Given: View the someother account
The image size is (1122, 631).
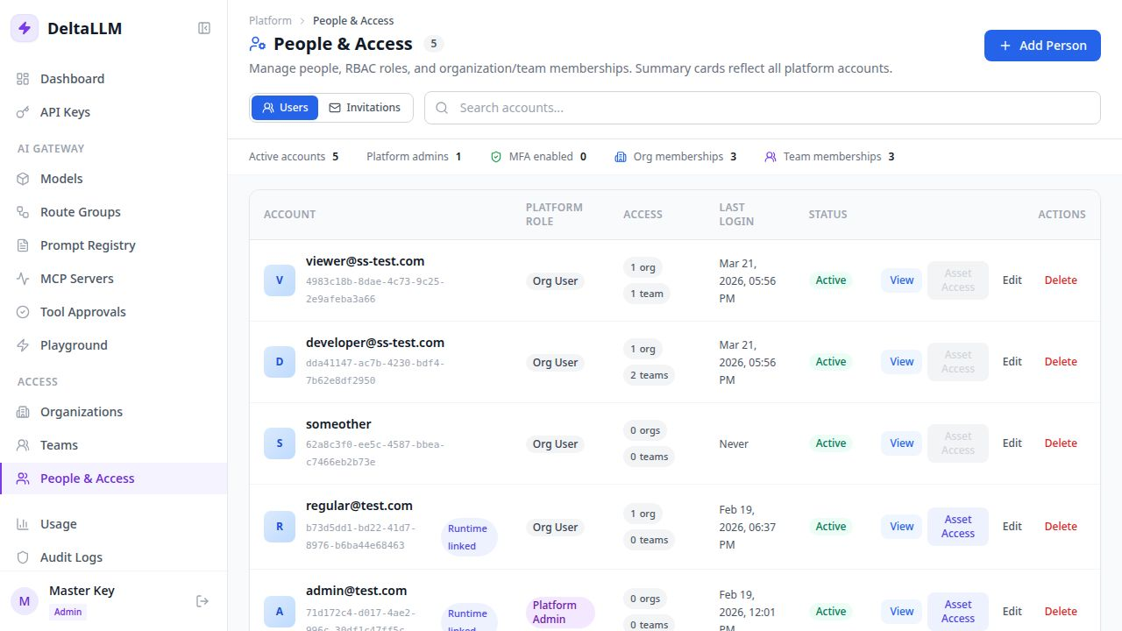Looking at the screenshot, I should (x=902, y=443).
